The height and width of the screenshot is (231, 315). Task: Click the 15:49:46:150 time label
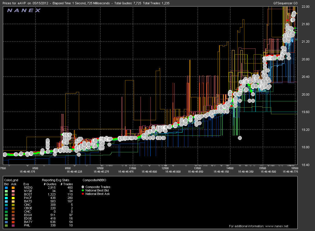pyautogui.click(x=221, y=172)
